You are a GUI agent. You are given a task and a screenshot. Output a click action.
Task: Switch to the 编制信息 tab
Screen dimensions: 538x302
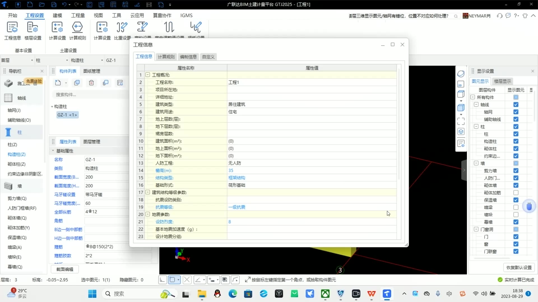pos(188,57)
